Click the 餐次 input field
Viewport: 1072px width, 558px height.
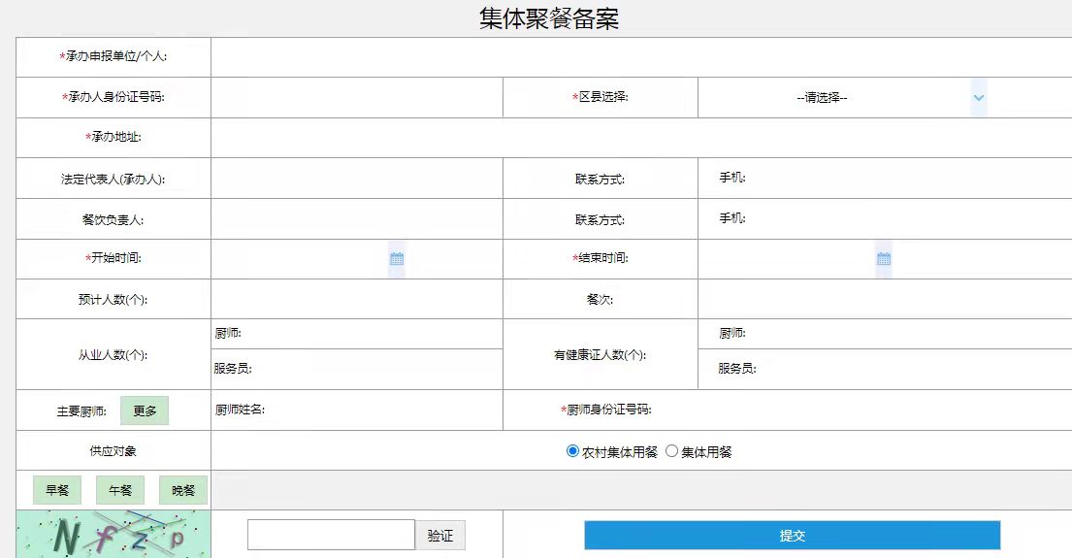point(883,299)
